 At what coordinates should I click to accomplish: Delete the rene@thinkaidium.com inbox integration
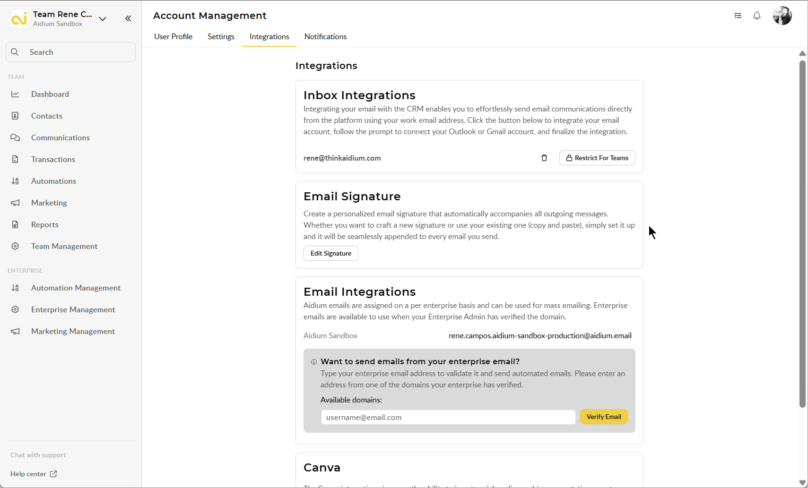coord(544,158)
